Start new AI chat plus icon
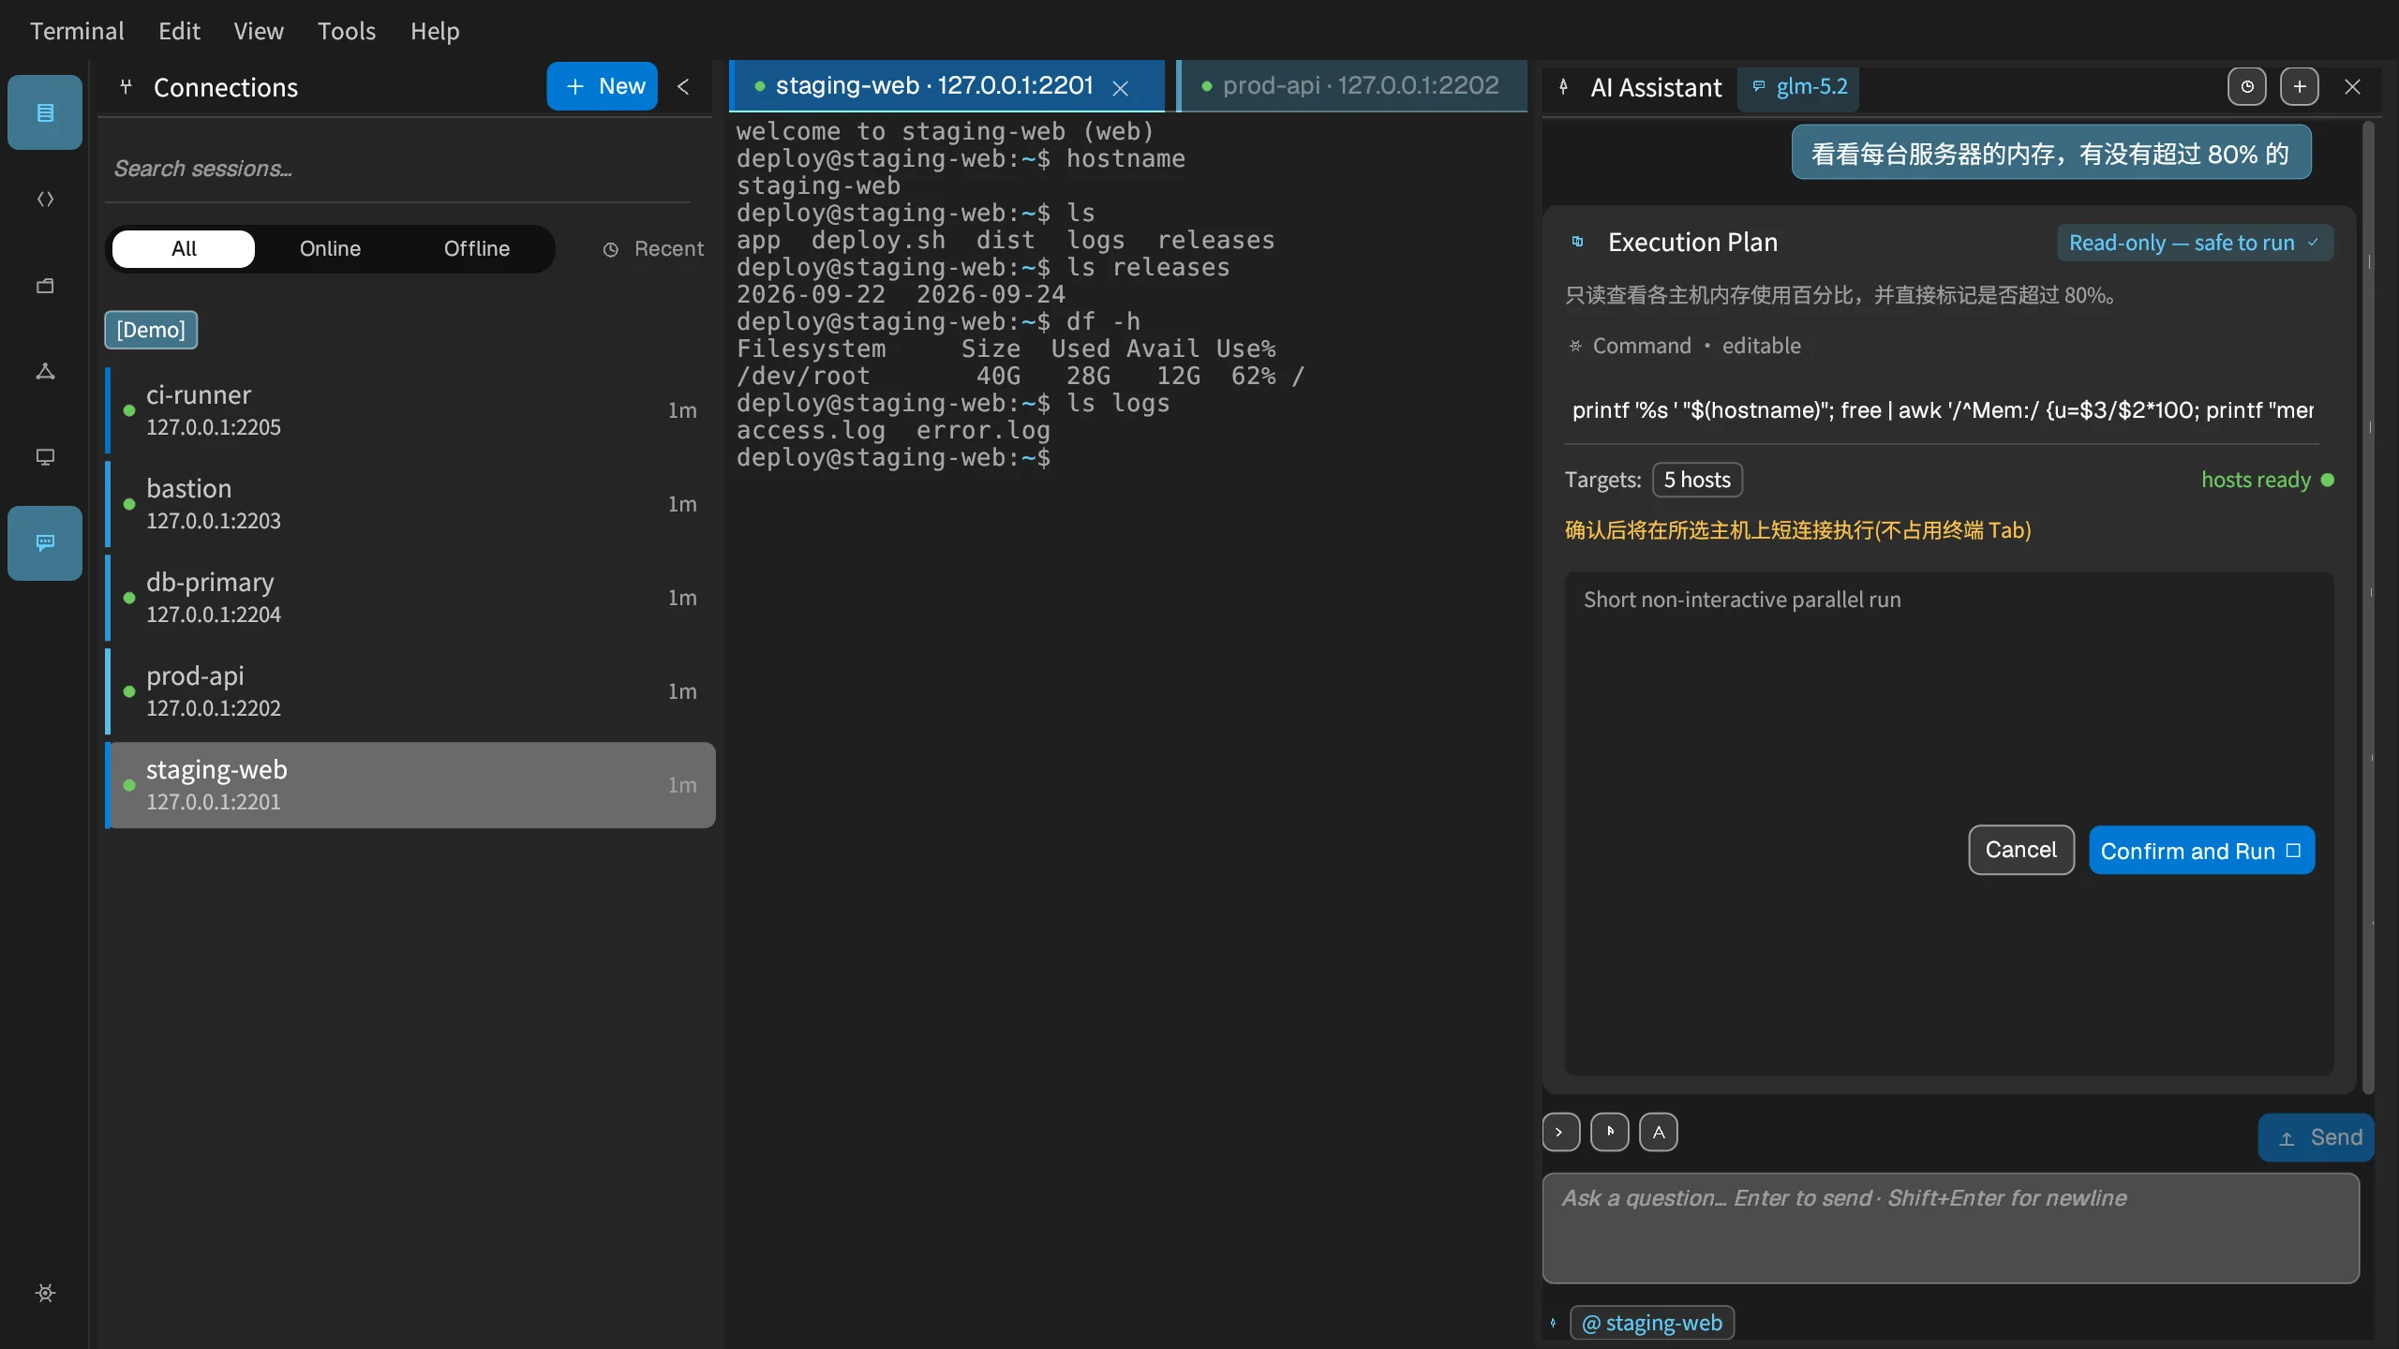 tap(2300, 86)
